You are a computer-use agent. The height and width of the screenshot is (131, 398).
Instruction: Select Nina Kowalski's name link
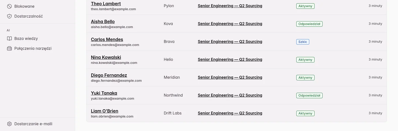click(x=106, y=57)
